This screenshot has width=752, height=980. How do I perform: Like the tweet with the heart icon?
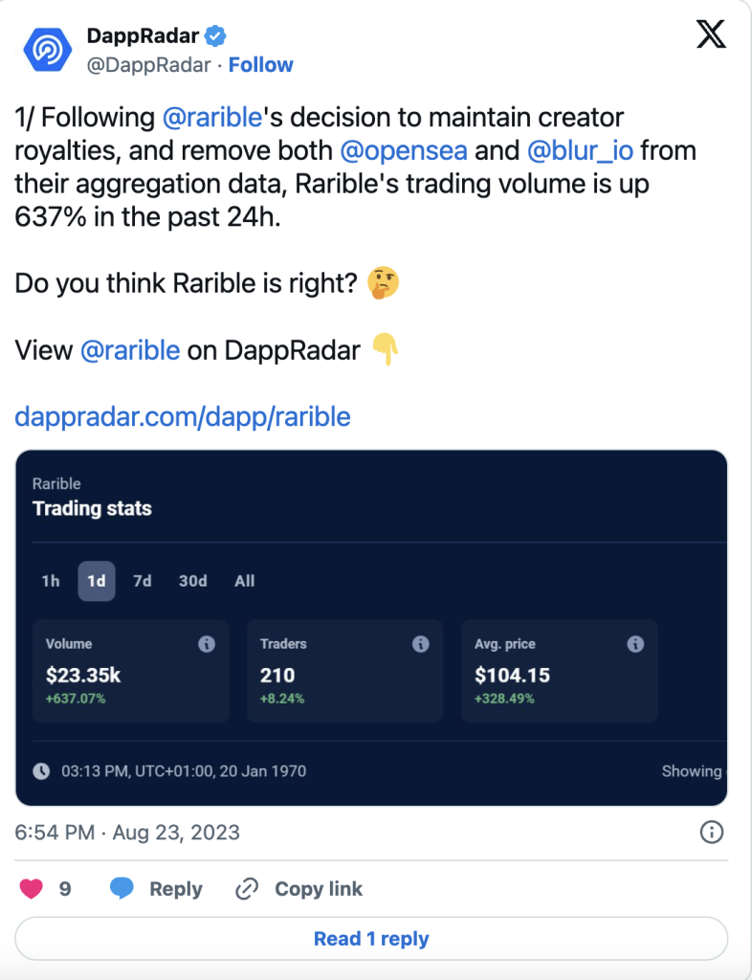(32, 888)
